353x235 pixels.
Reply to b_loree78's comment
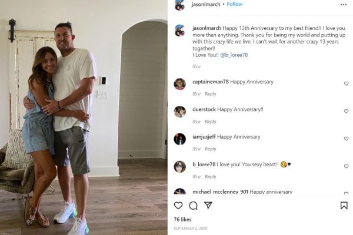pyautogui.click(x=211, y=177)
